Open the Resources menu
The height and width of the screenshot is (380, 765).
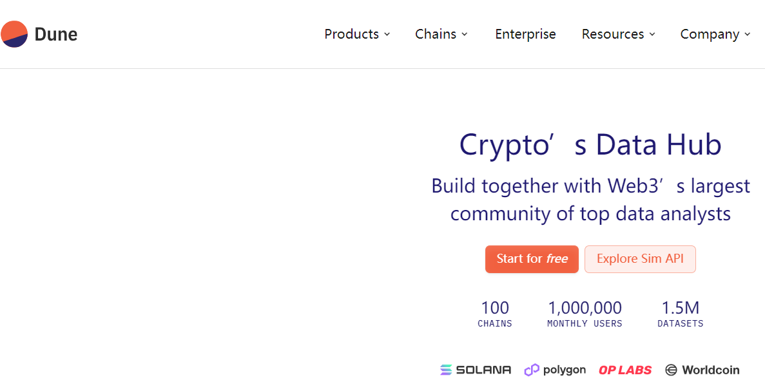pyautogui.click(x=619, y=34)
